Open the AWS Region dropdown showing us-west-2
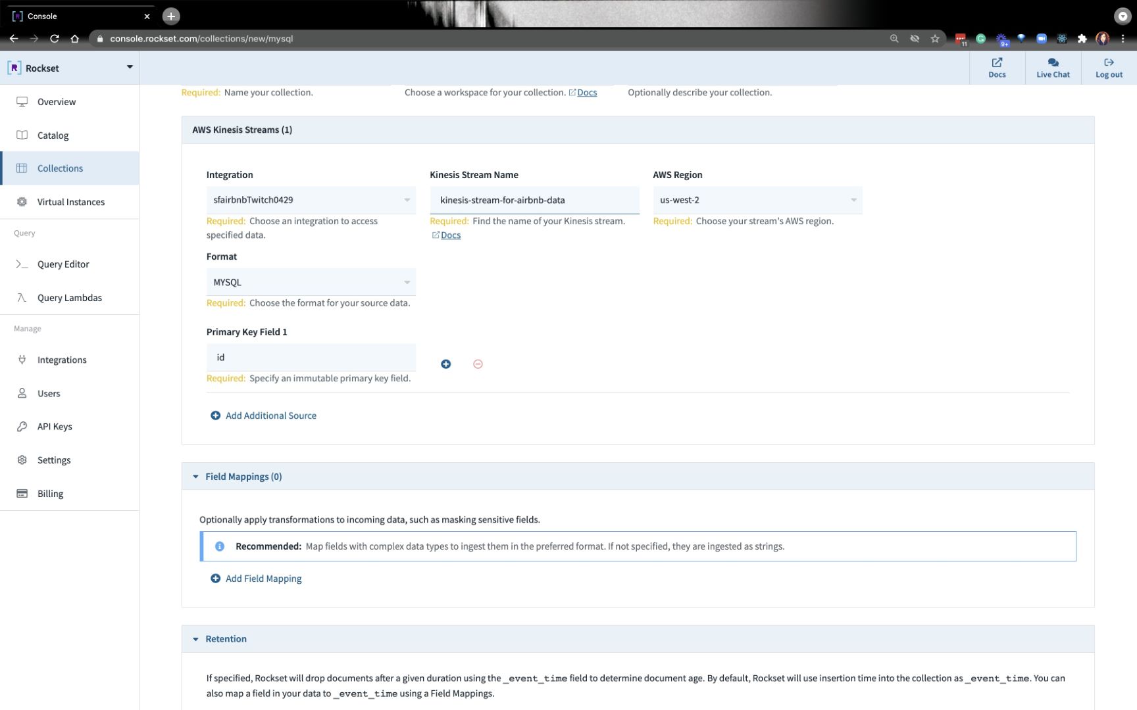Image resolution: width=1137 pixels, height=710 pixels. tap(757, 200)
